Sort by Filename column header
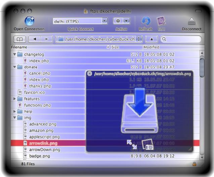The width and height of the screenshot is (214, 177). point(60,47)
